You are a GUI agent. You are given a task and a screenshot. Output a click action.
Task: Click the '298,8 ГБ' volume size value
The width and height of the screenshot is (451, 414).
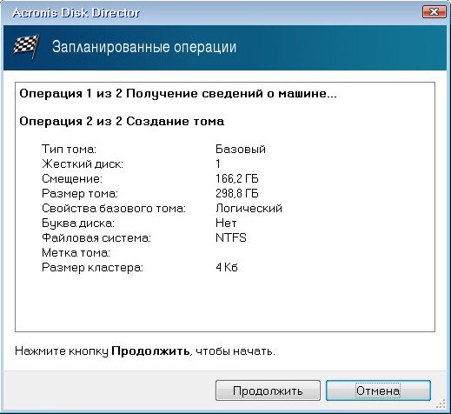[237, 193]
